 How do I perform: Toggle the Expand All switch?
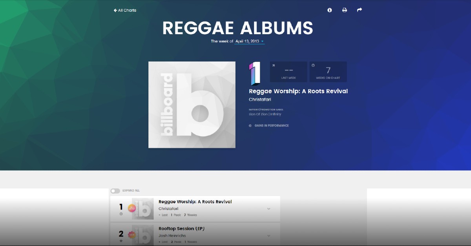(115, 191)
